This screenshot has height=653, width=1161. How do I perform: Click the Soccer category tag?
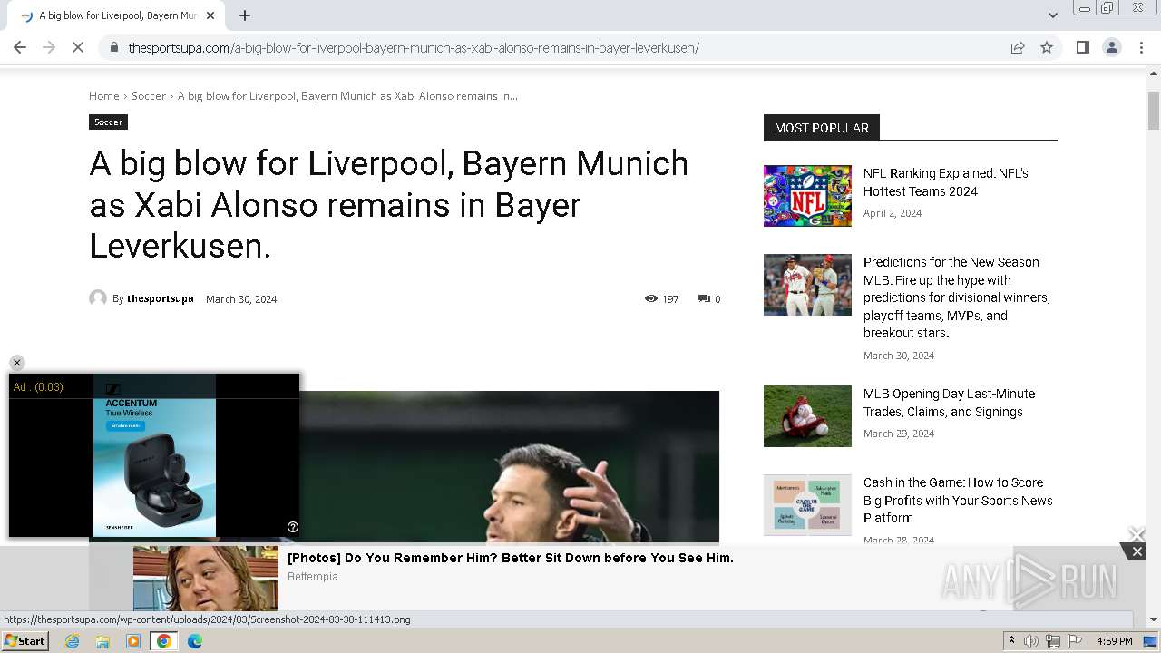[x=108, y=122]
